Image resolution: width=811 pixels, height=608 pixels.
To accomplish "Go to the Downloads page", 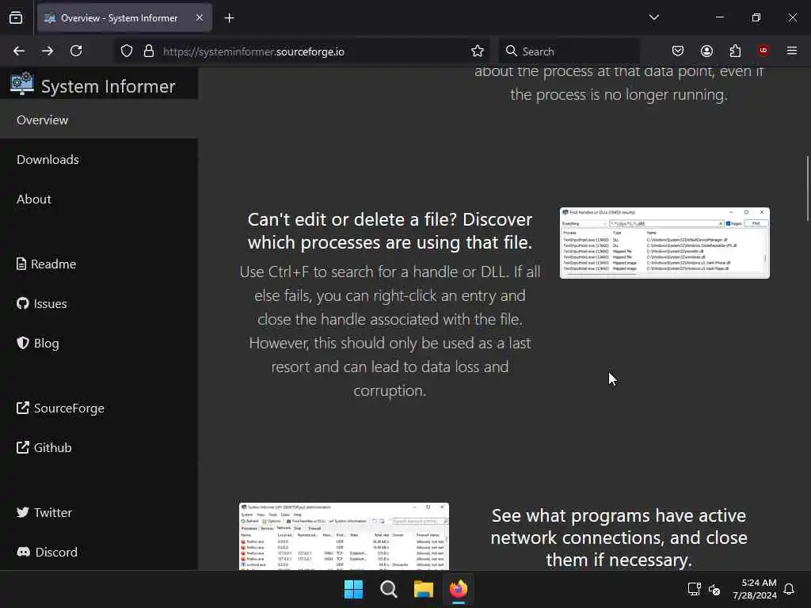I will [x=48, y=159].
